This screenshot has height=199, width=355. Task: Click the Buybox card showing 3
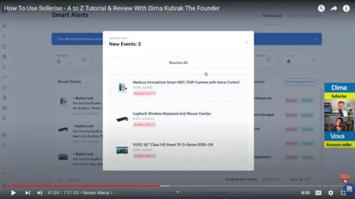point(72,59)
